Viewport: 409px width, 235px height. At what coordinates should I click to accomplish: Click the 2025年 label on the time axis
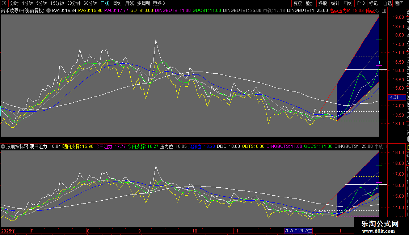(8, 231)
